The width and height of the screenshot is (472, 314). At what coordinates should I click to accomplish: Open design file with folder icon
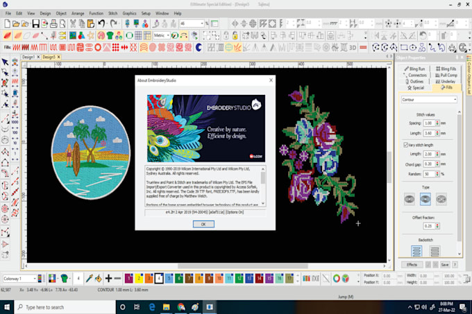tap(16, 24)
